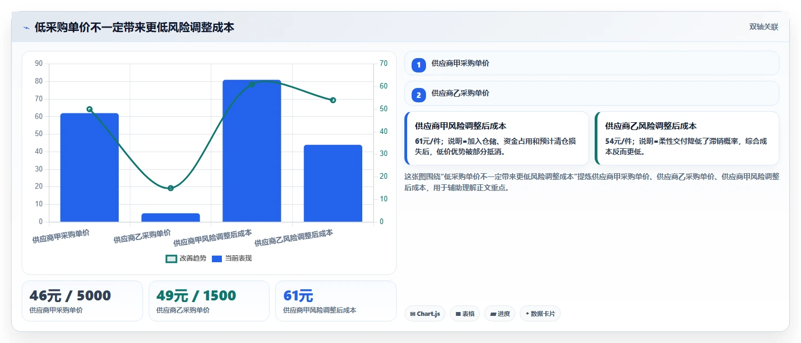Click the 进度 tag
Image resolution: width=801 pixels, height=343 pixels.
(x=500, y=314)
